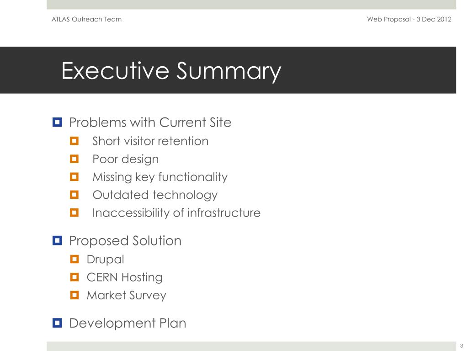The height and width of the screenshot is (351, 468).
Task: Click the Web Proposal date header text
Action: pyautogui.click(x=409, y=20)
